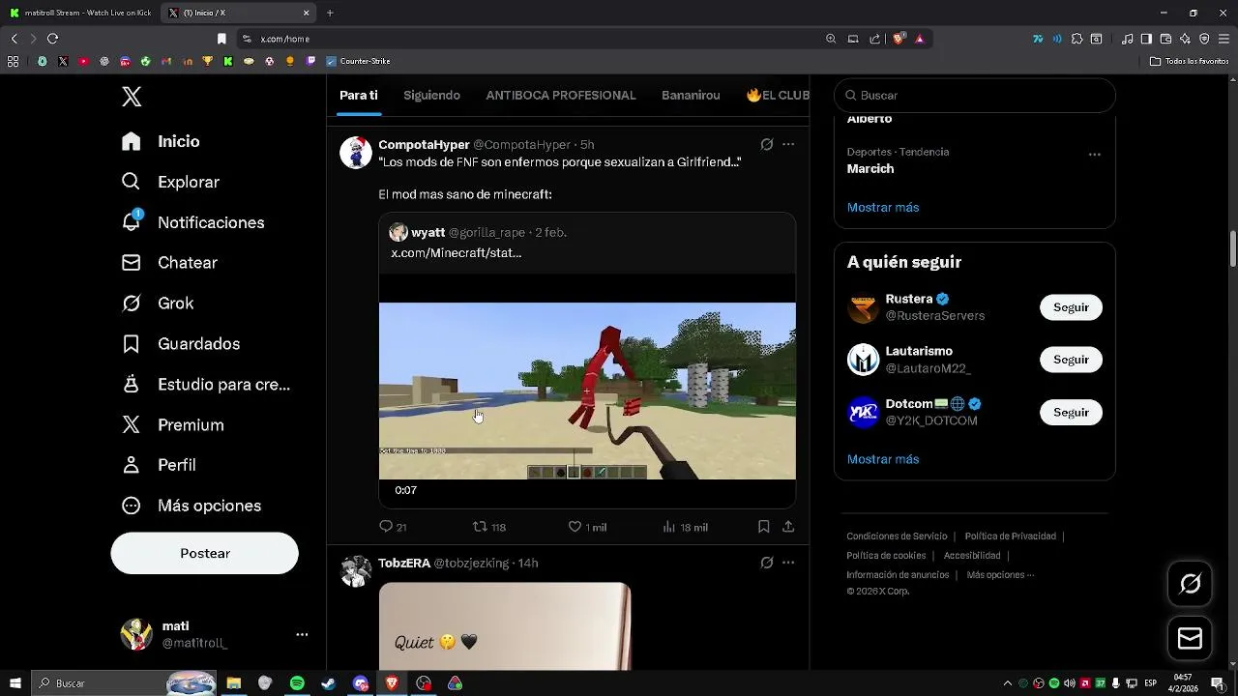Share the CompotaHyper post

coord(788,527)
